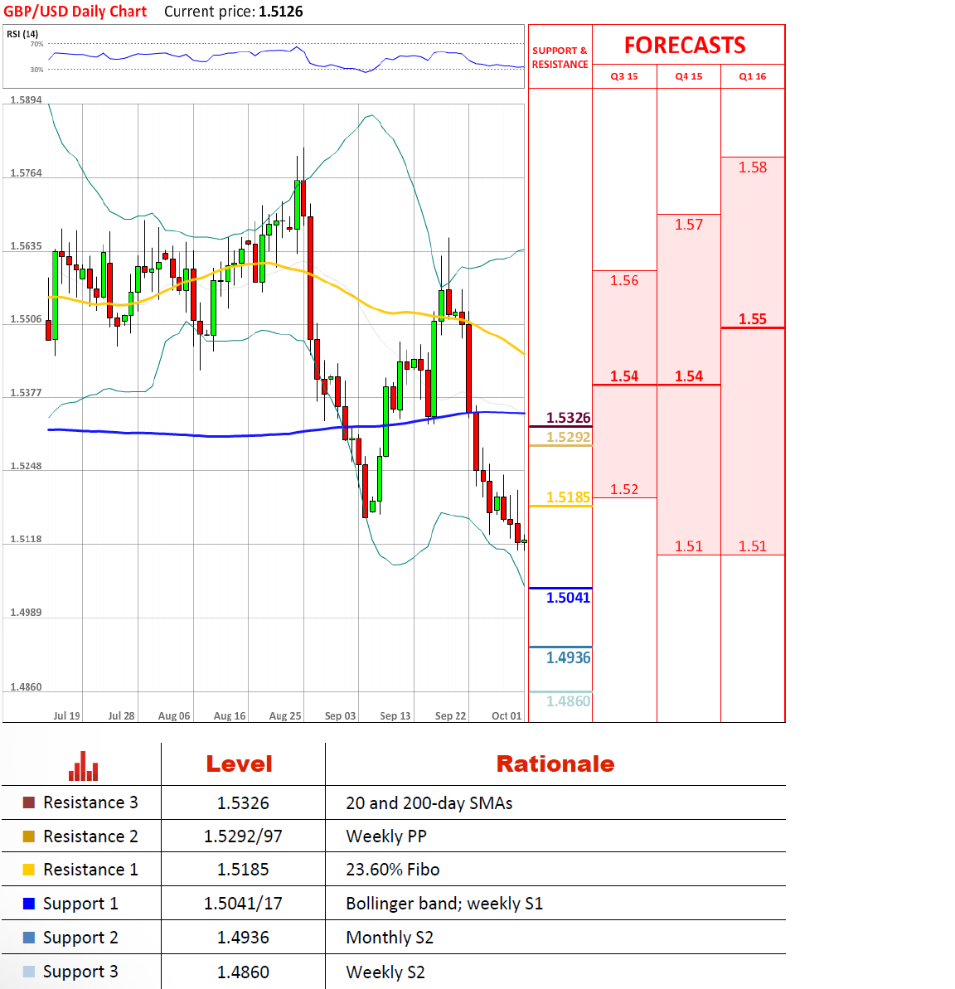Screen dimensions: 955x989
Task: Click the 1.4936 support level label
Action: click(x=569, y=658)
